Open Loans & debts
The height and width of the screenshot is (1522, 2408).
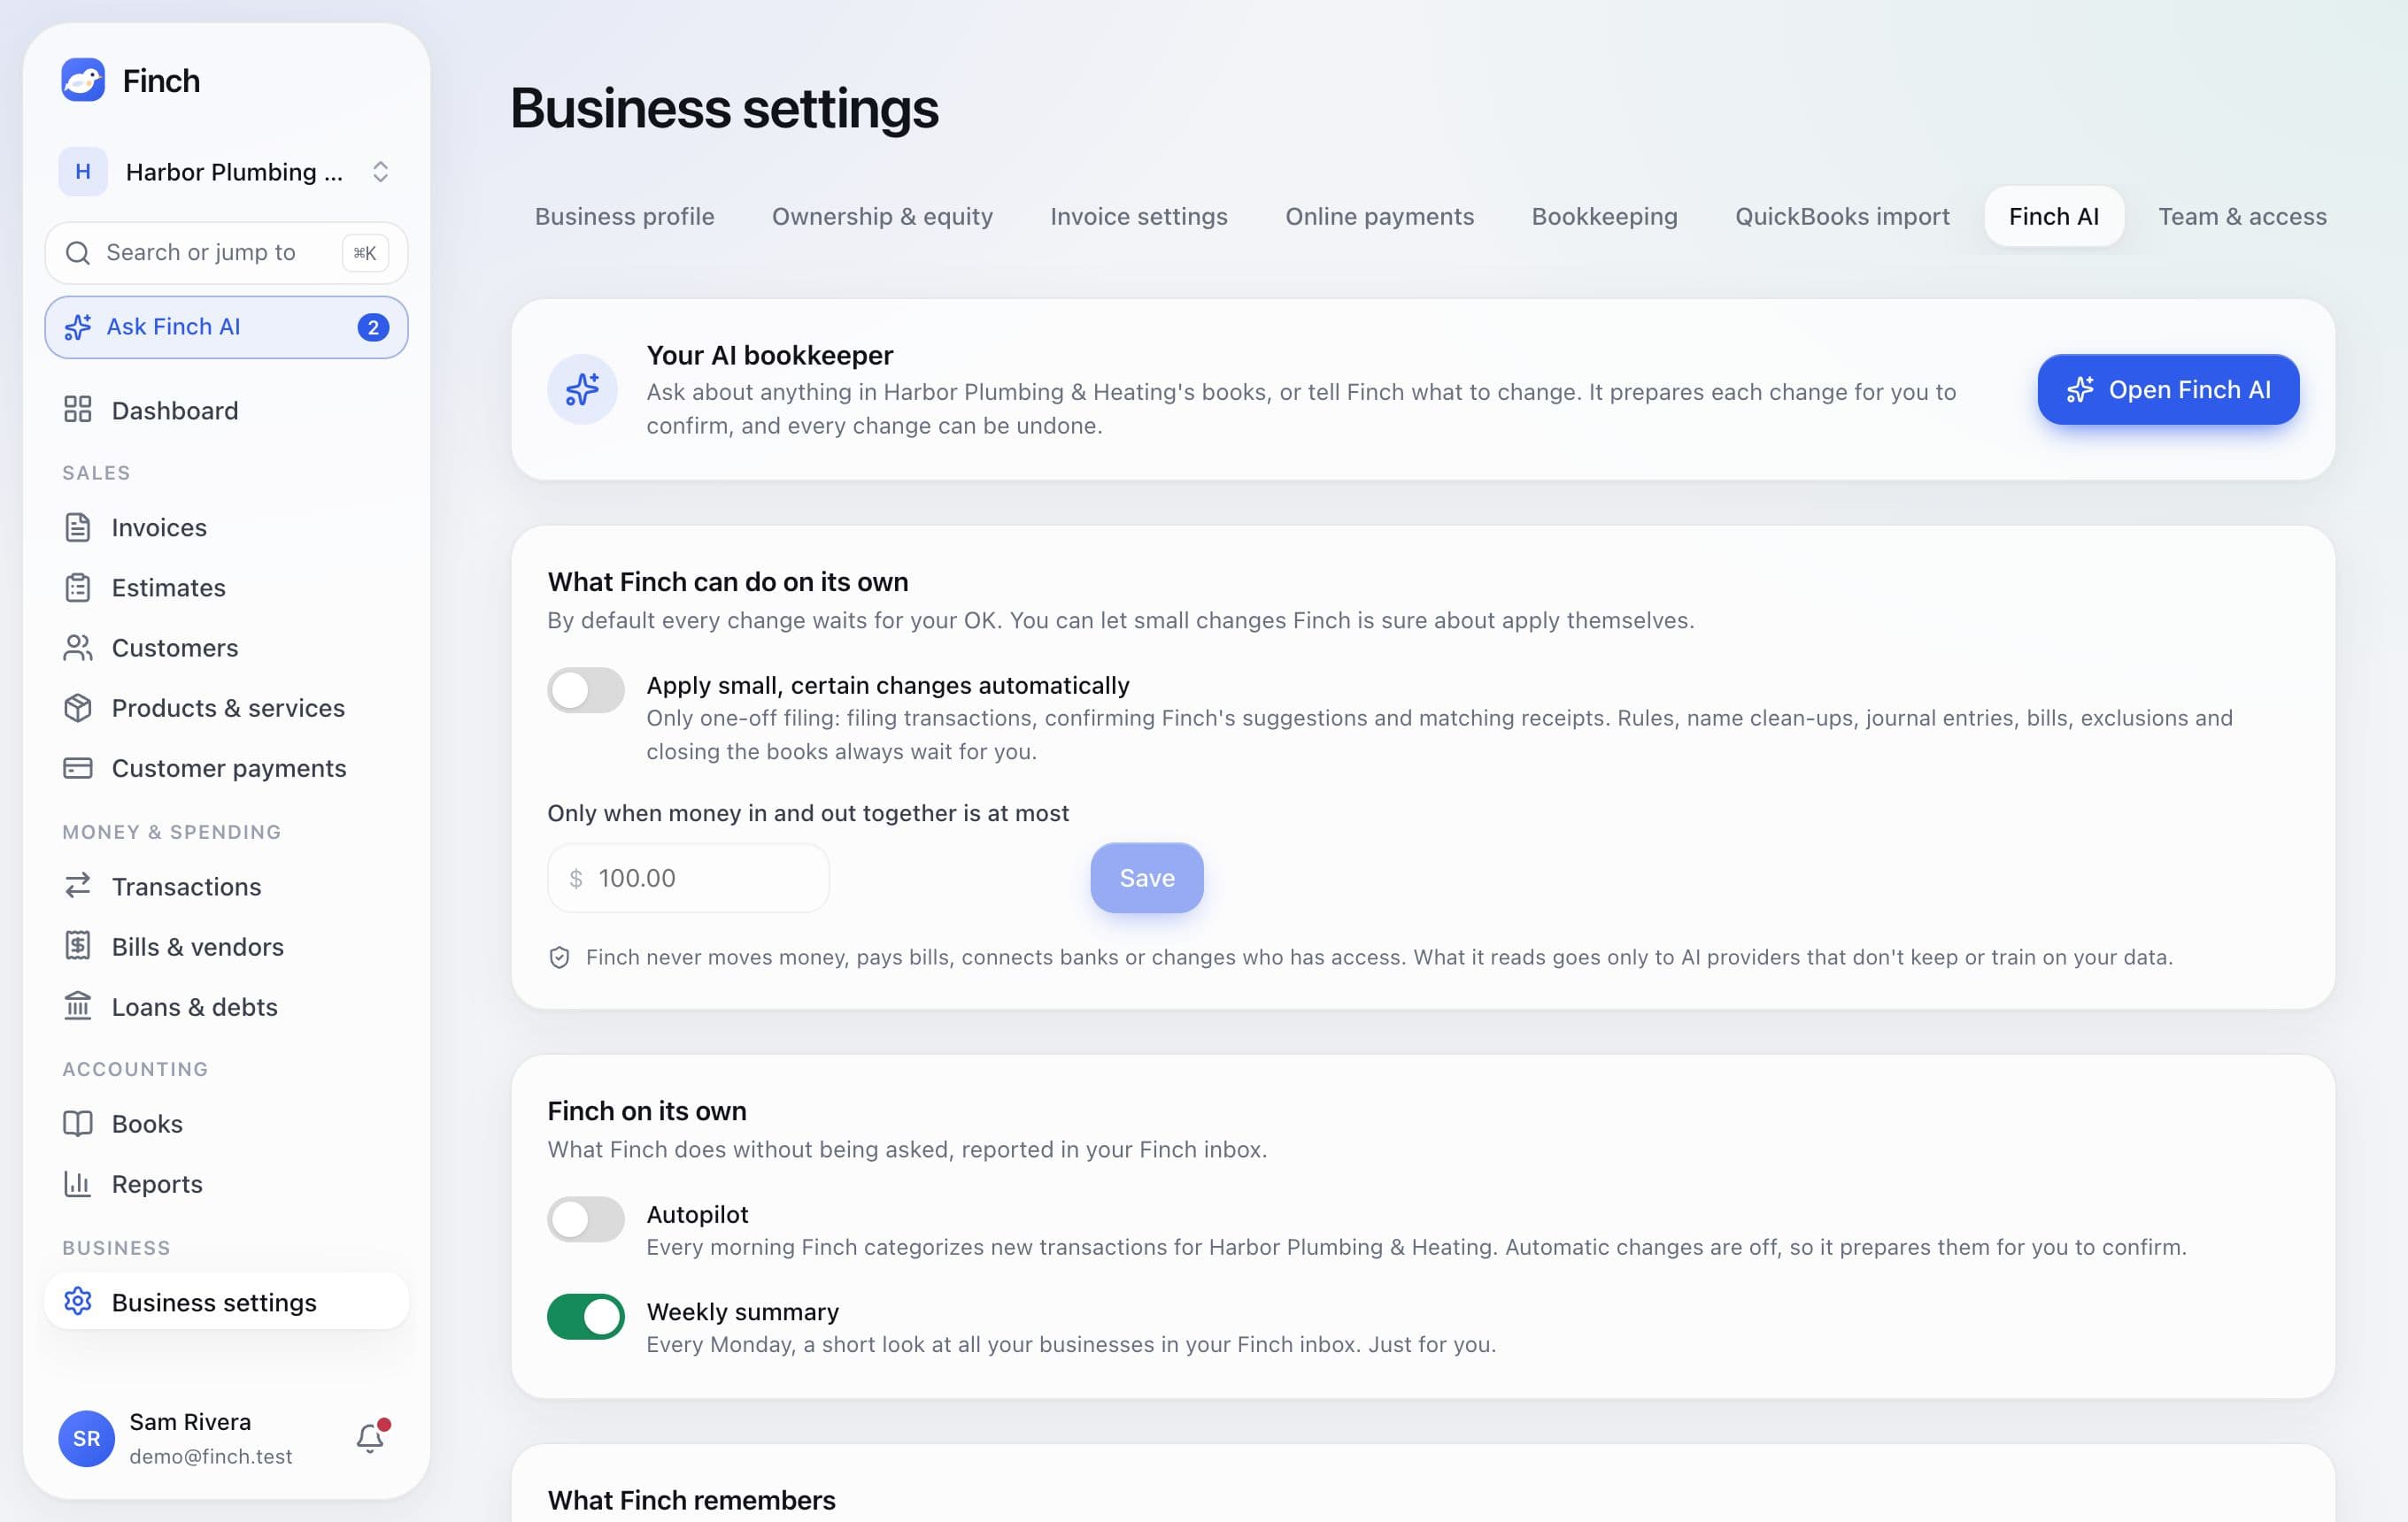pos(227,1005)
